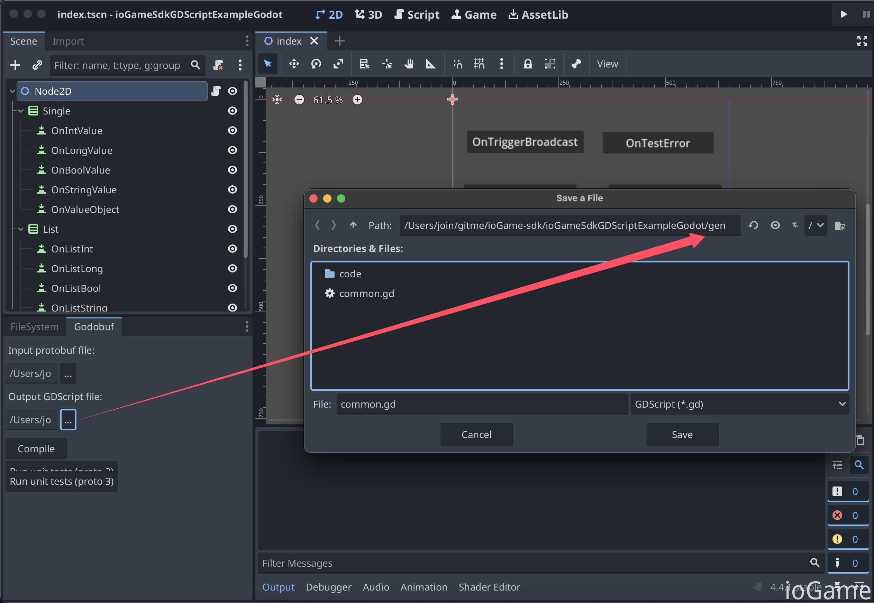Hide the OnBoolValue node
This screenshot has height=603, width=874.
click(233, 170)
